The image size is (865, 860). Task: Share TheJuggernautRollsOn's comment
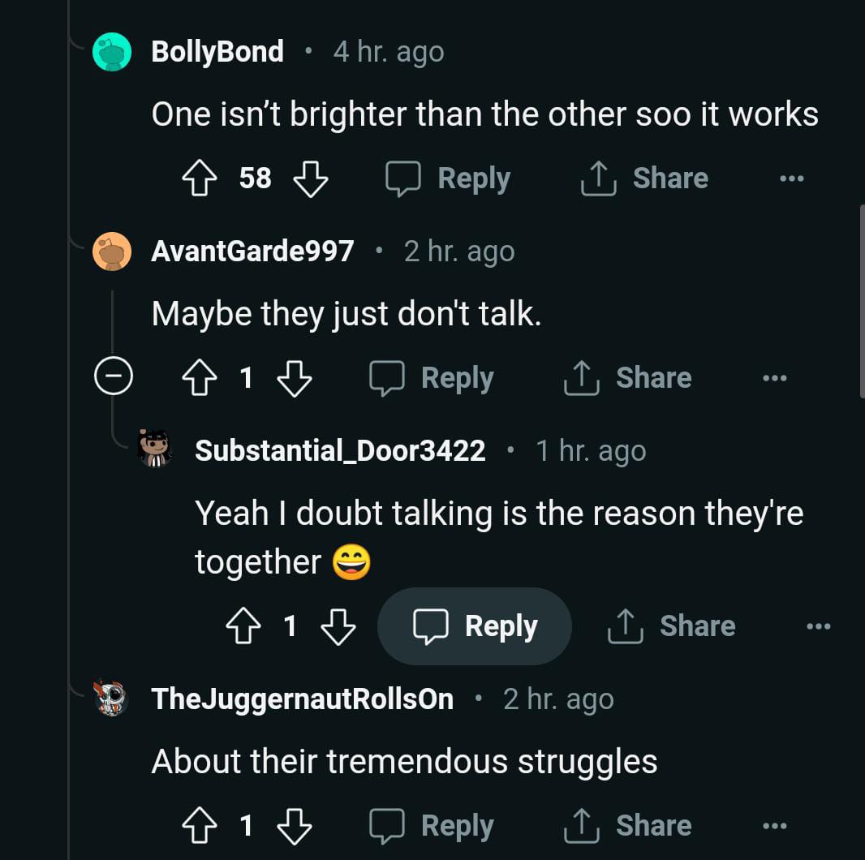[x=628, y=826]
